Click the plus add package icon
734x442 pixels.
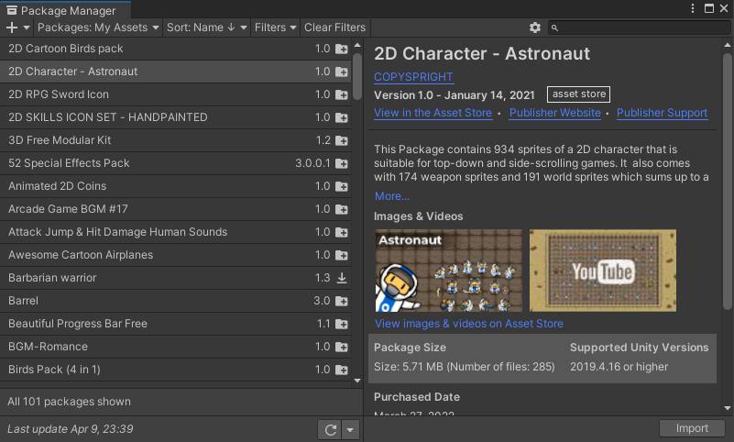tap(12, 28)
